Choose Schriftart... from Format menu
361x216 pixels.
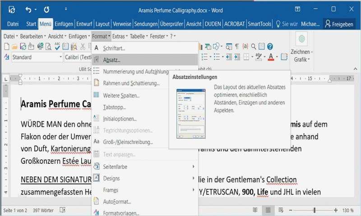[x=145, y=48]
